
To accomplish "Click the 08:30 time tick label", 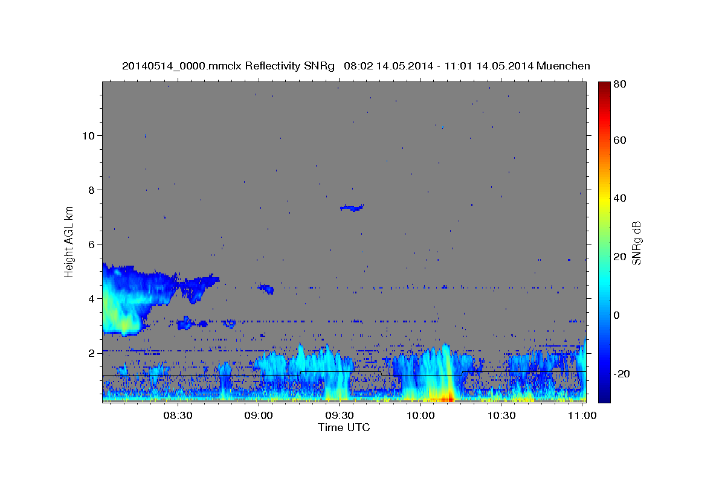I will click(178, 415).
